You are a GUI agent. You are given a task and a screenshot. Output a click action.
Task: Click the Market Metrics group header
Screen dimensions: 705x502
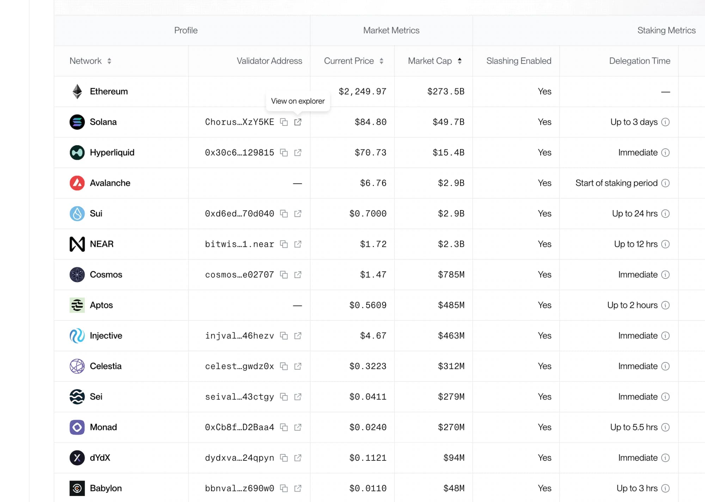click(x=391, y=30)
